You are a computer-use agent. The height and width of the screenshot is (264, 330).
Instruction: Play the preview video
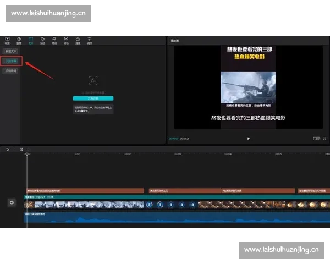coord(248,139)
